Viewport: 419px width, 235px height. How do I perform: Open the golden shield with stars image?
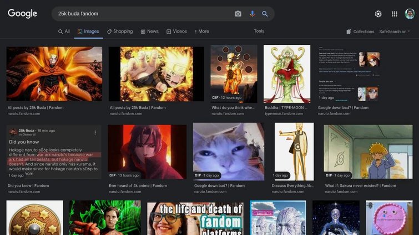point(35,218)
